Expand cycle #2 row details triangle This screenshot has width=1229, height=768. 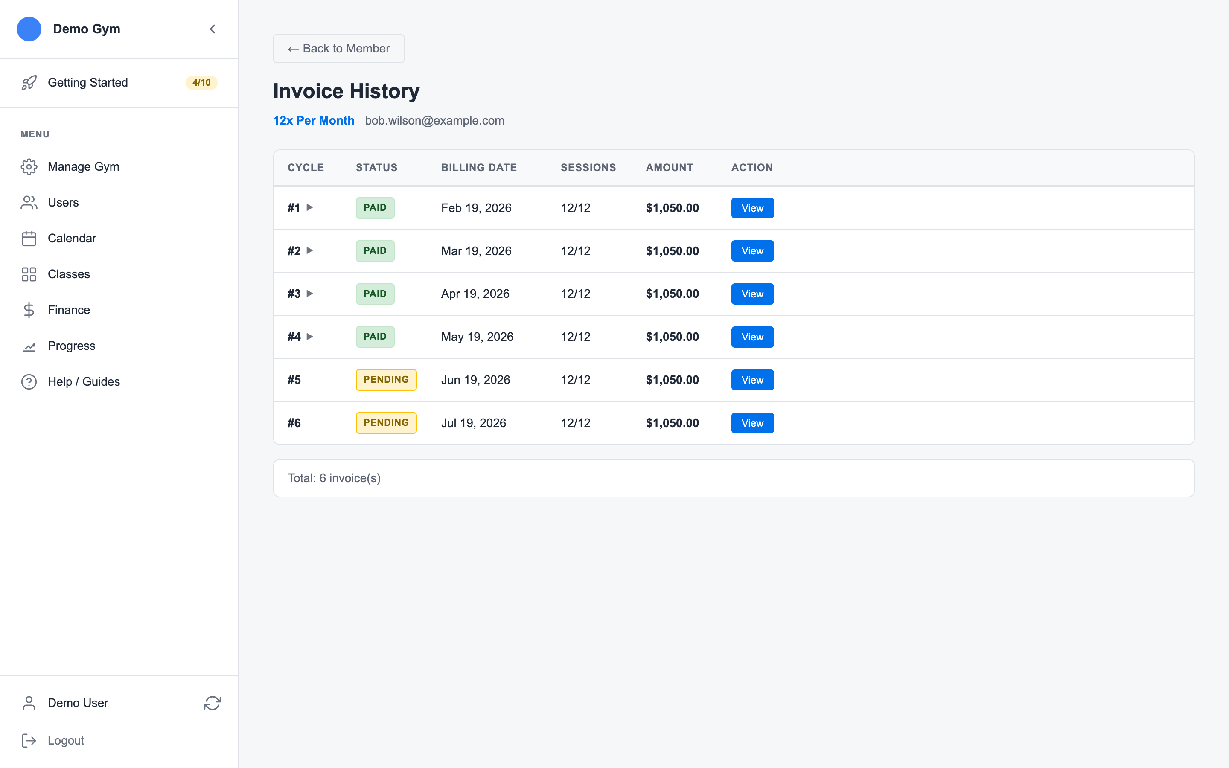point(310,250)
